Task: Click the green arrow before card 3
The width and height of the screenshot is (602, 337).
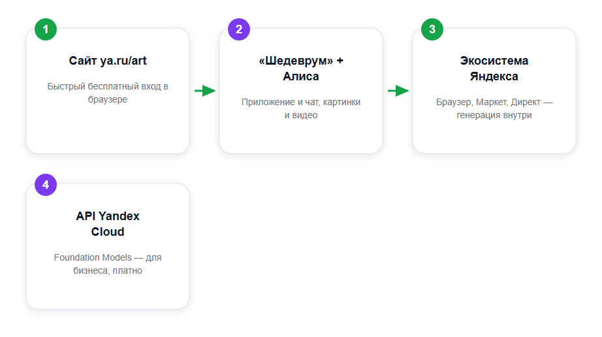Action: [398, 91]
